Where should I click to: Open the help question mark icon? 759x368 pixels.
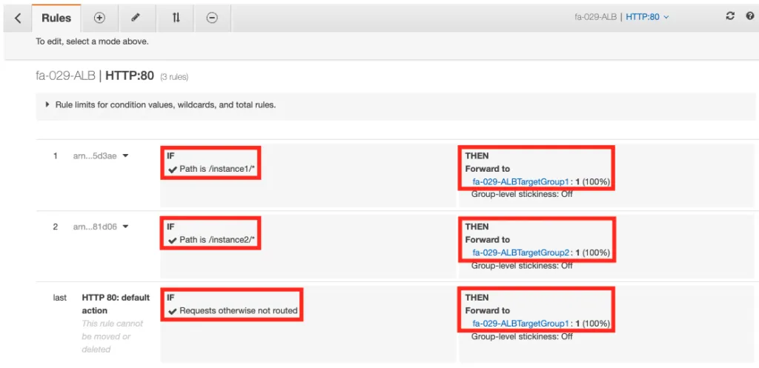click(x=750, y=16)
